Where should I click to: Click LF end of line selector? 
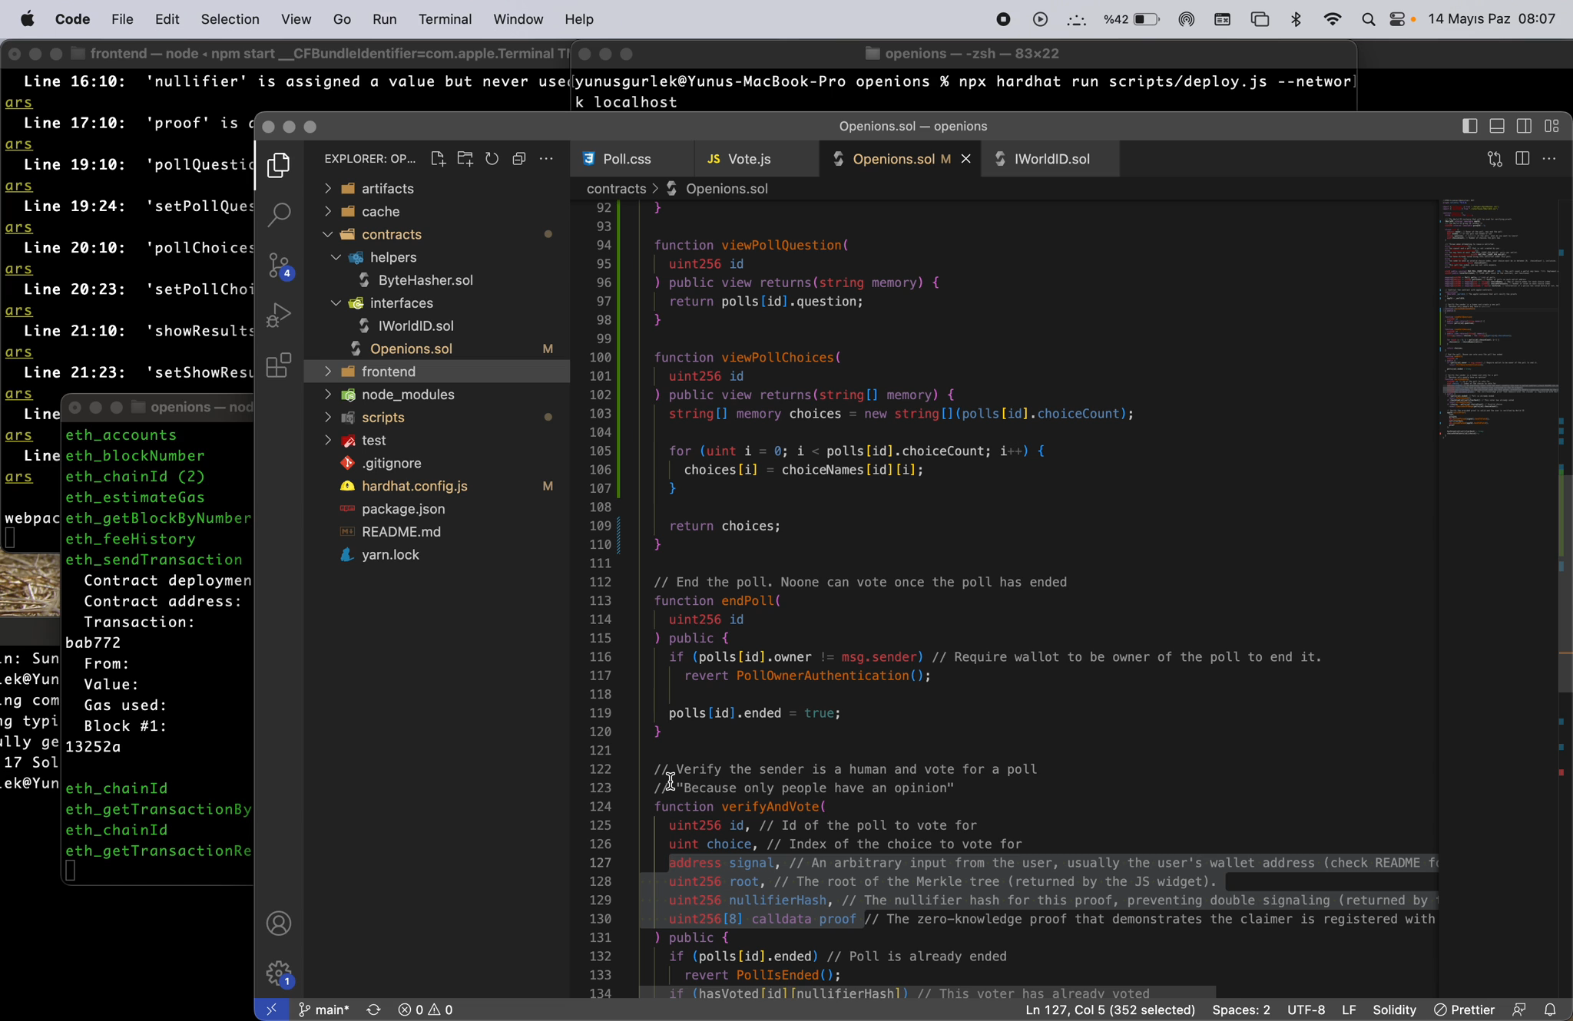pyautogui.click(x=1349, y=1009)
